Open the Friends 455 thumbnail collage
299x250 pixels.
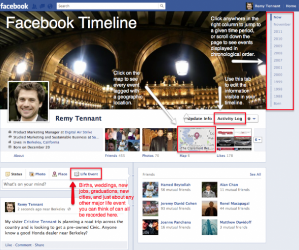[123, 139]
